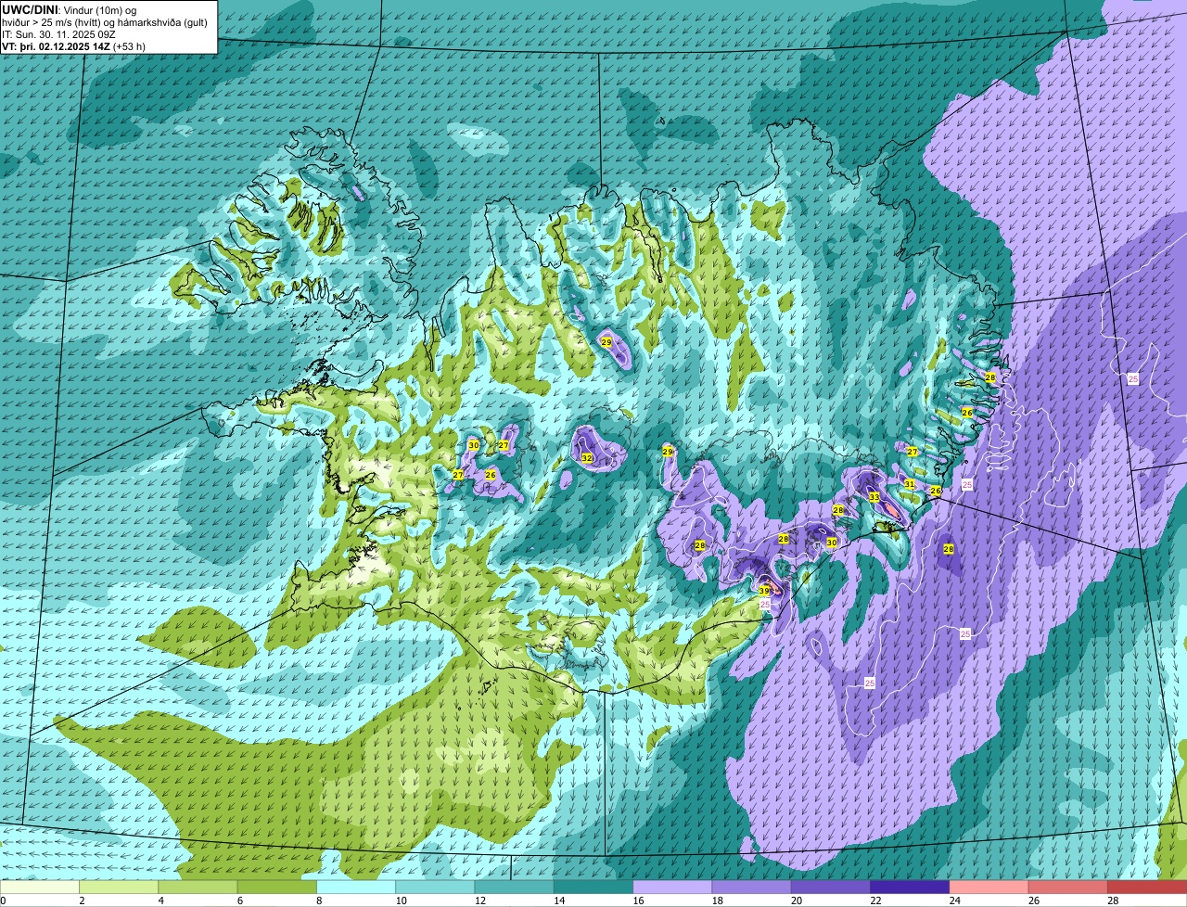Click the yellow '31' max gust marker
The image size is (1187, 907).
click(910, 484)
